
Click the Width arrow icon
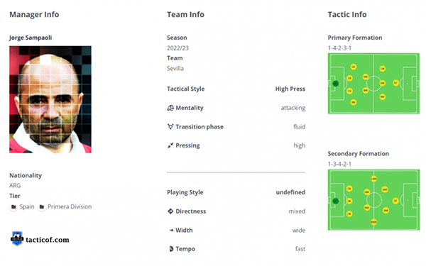(171, 230)
